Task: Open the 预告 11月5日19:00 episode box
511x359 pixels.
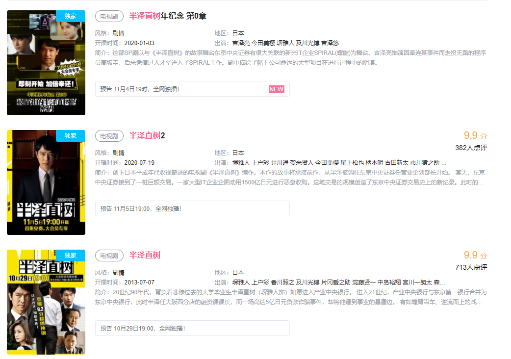Action: [192, 208]
